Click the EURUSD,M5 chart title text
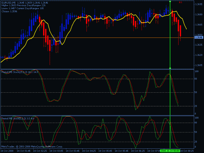This screenshot has width=204, height=153. tap(25, 3)
